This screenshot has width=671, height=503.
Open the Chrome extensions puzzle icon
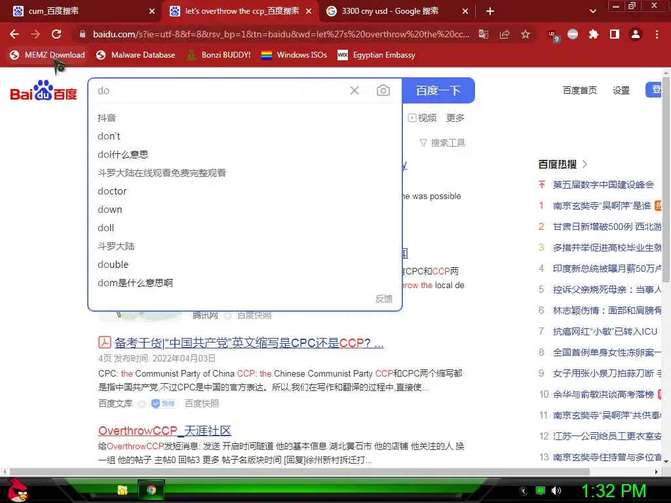(594, 34)
